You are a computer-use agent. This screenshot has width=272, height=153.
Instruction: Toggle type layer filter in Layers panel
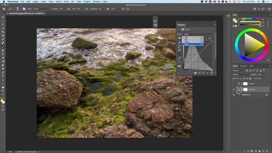click(x=254, y=71)
